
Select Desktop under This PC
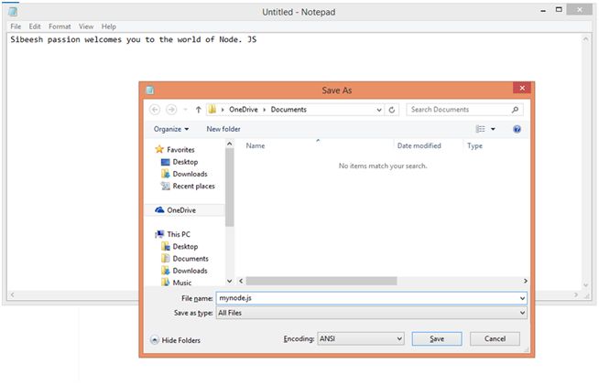(x=185, y=247)
